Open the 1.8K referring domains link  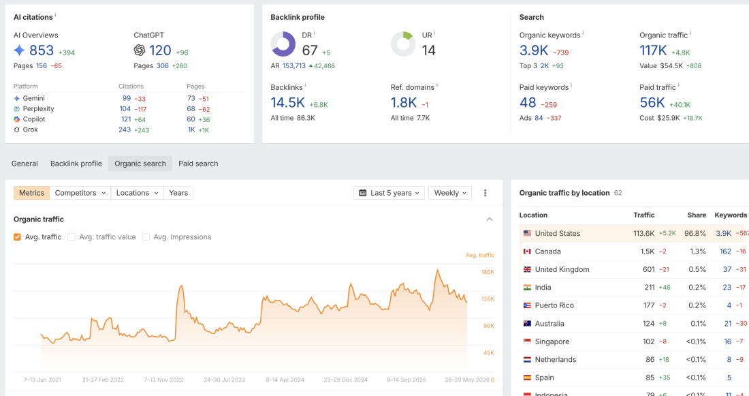[x=404, y=102]
